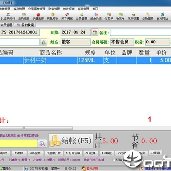
Task: Click the 积分 field showing 0.00
Action: [x=158, y=42]
